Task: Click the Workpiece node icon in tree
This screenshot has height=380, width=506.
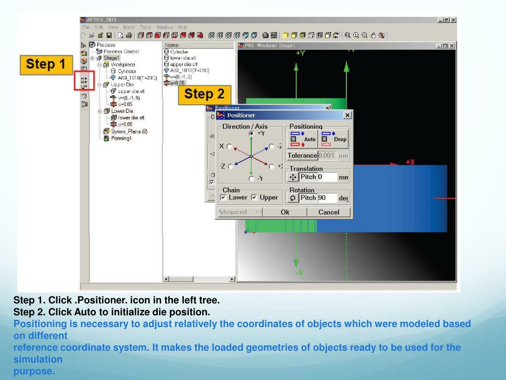Action: 106,65
